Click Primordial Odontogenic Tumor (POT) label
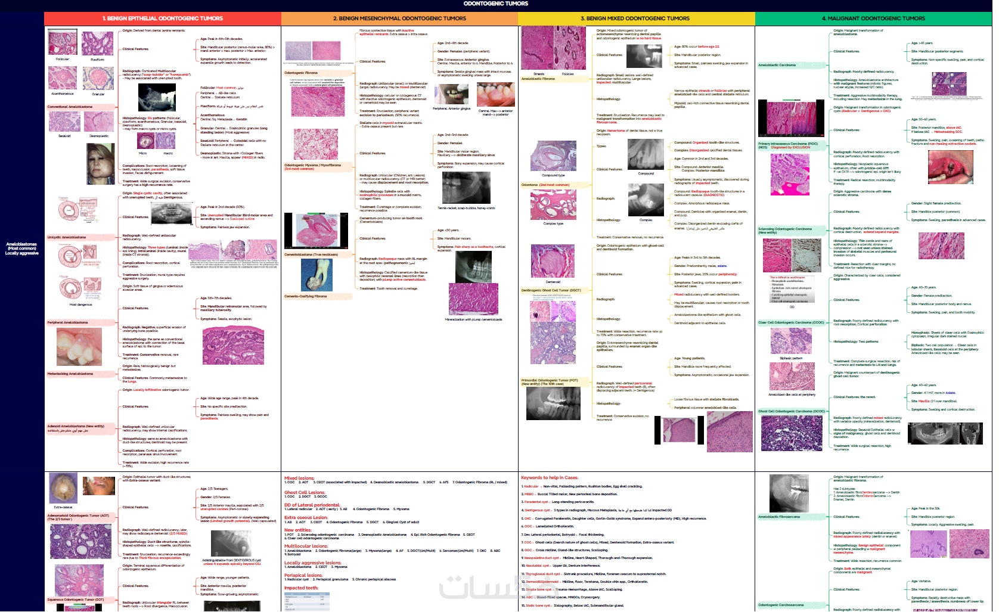 point(555,381)
